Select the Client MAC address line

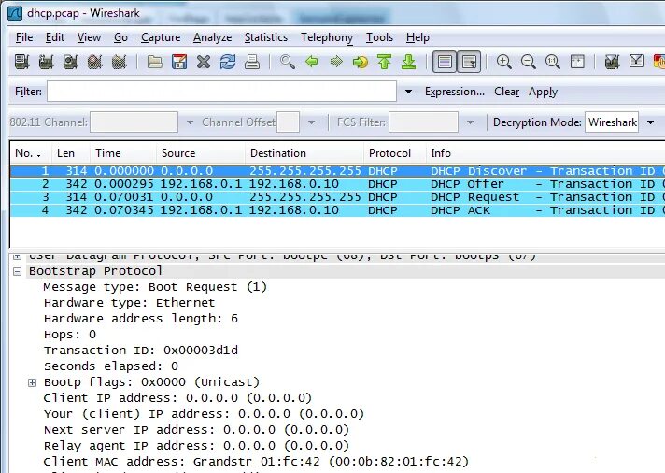tap(256, 462)
